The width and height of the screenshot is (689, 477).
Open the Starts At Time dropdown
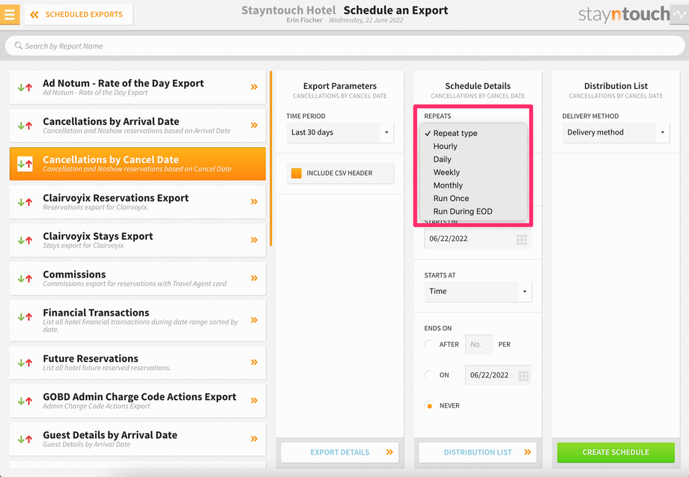pyautogui.click(x=478, y=292)
